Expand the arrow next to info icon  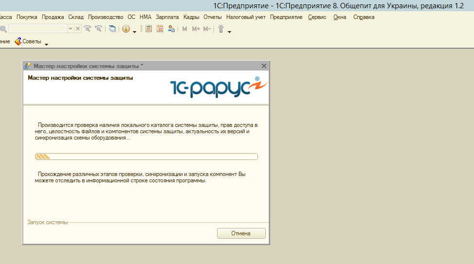pyautogui.click(x=134, y=32)
